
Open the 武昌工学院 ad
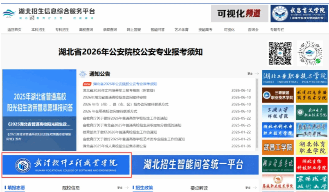coord(278,147)
